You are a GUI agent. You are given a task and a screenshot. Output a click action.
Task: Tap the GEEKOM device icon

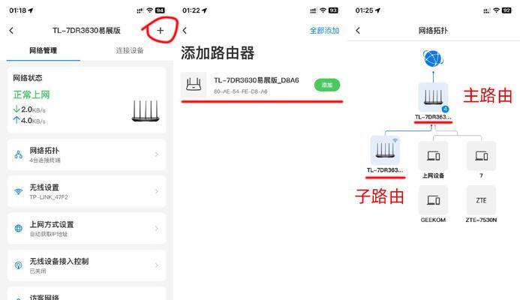click(433, 200)
